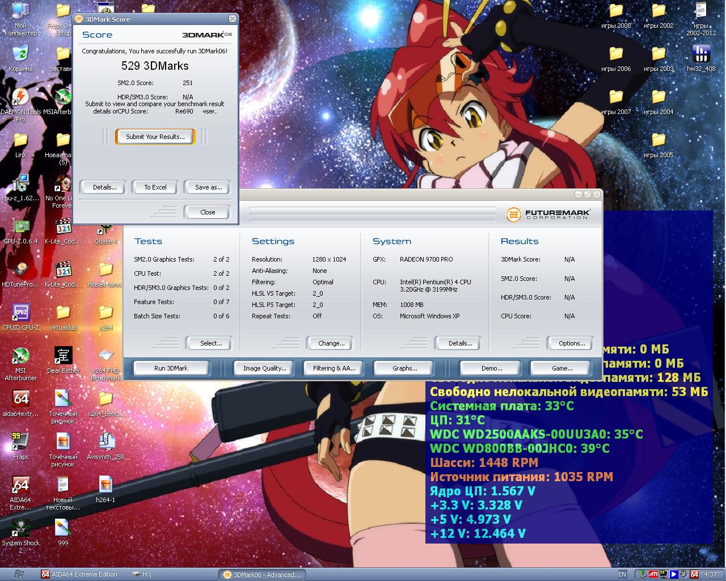Launch the AIDA64 Extreme shortcut icon
The width and height of the screenshot is (726, 581).
[x=21, y=493]
